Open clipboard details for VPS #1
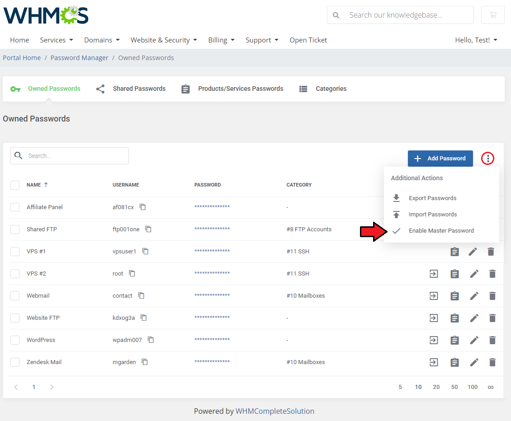Viewport: 511px width, 421px height. click(454, 251)
